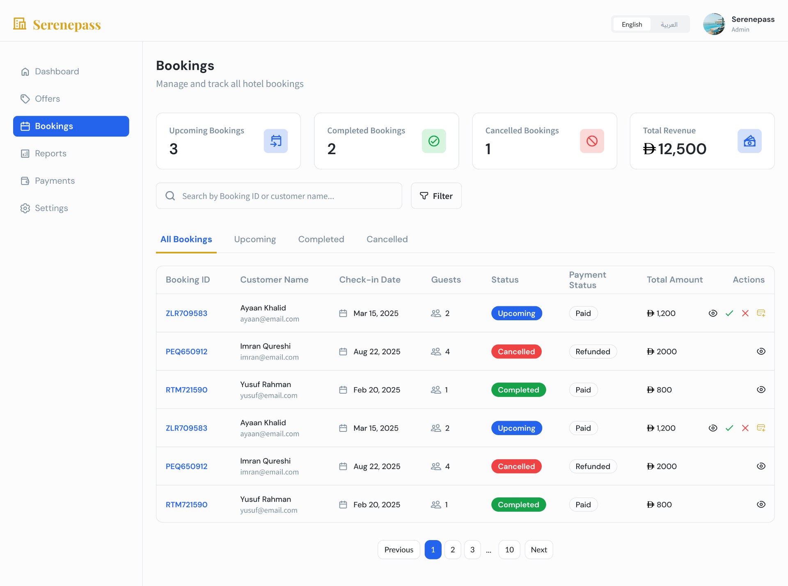Open first PEQ650912 booking ID link

[x=186, y=351]
